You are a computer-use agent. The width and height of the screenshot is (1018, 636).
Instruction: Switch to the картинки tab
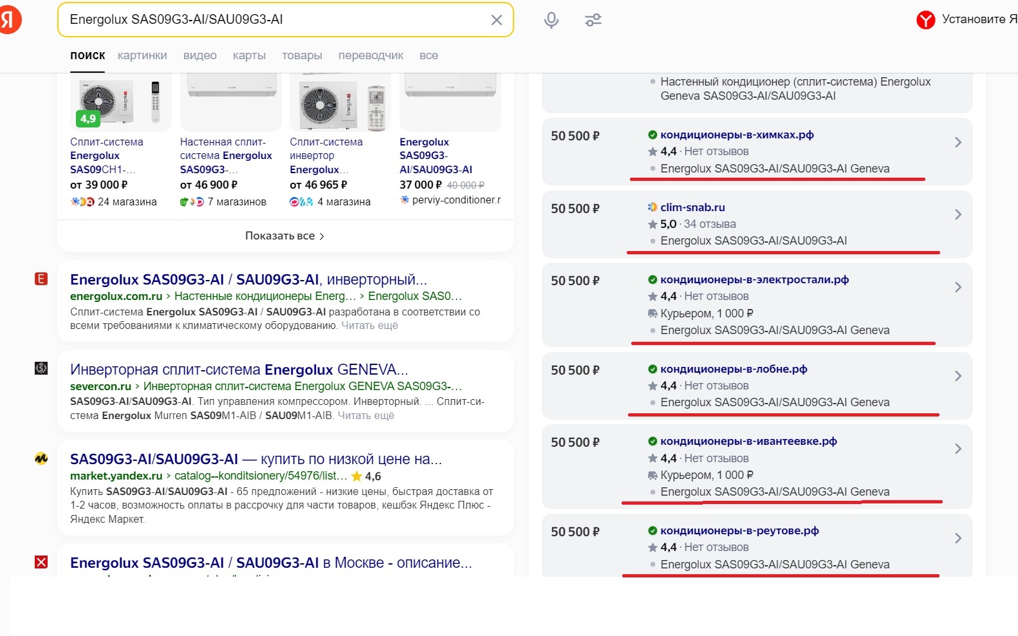[x=142, y=55]
